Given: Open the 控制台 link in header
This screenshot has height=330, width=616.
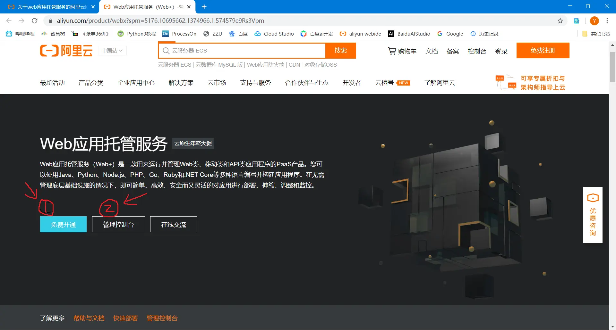Looking at the screenshot, I should click(x=477, y=51).
